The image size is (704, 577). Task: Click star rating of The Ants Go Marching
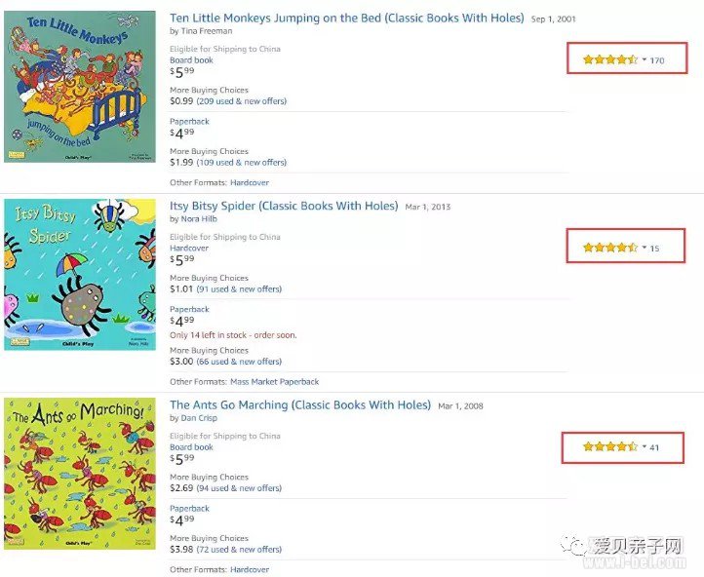click(x=609, y=447)
